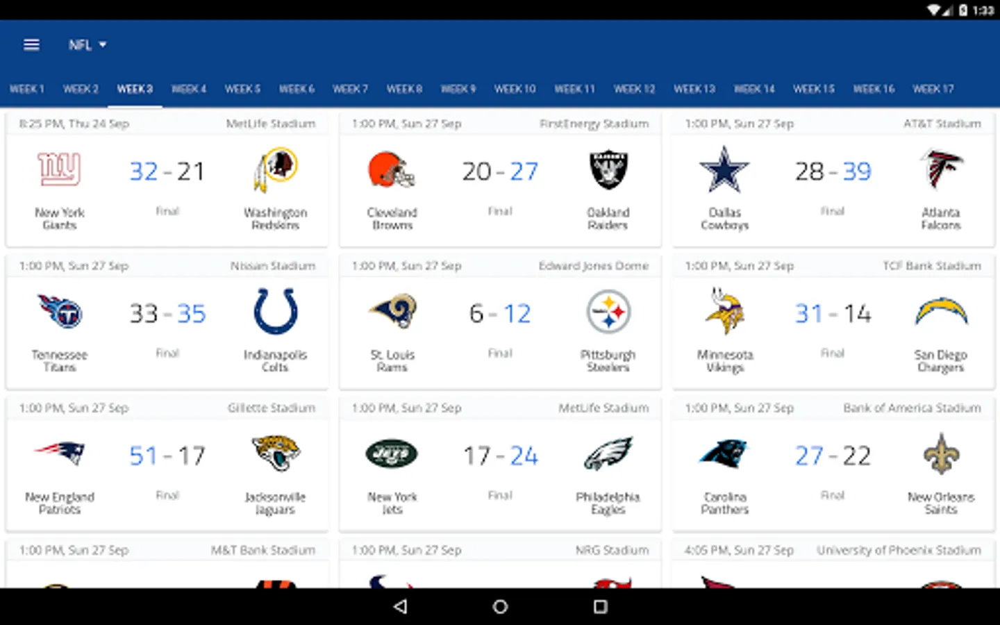Tap the Android back navigation button
Screen dimensions: 1000x625
400,606
